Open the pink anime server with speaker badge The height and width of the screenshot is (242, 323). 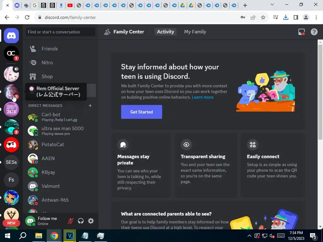[11, 74]
